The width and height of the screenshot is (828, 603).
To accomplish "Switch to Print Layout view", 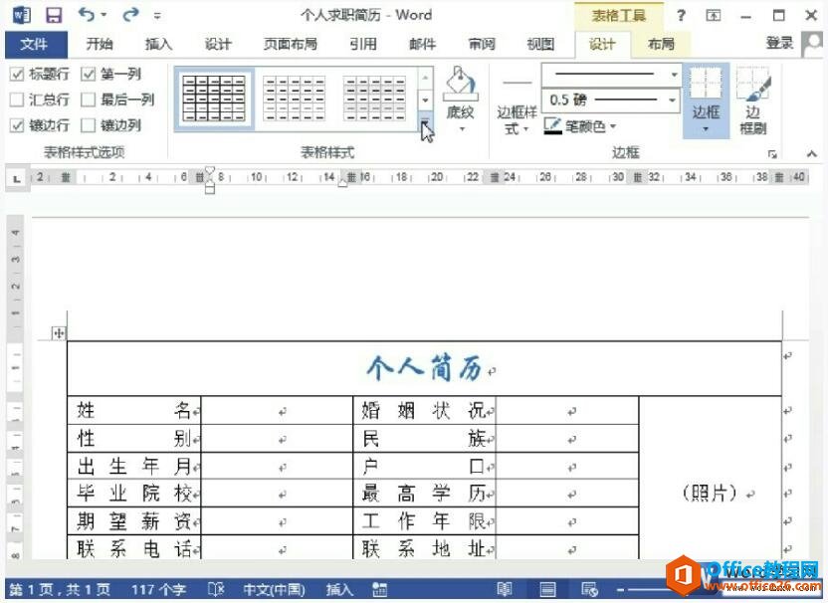I will (547, 589).
